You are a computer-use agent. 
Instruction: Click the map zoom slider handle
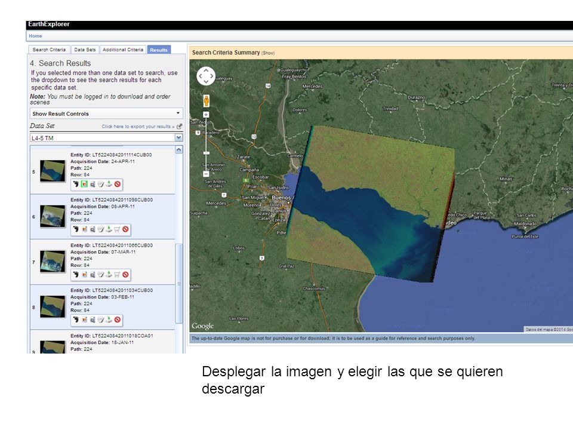tap(206, 153)
